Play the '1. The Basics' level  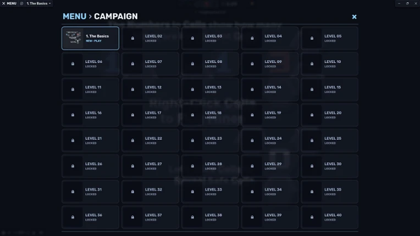(x=90, y=38)
